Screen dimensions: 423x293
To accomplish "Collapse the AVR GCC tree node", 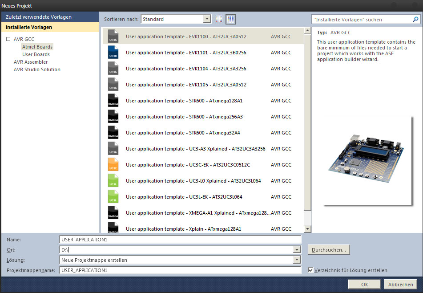I will click(x=8, y=39).
